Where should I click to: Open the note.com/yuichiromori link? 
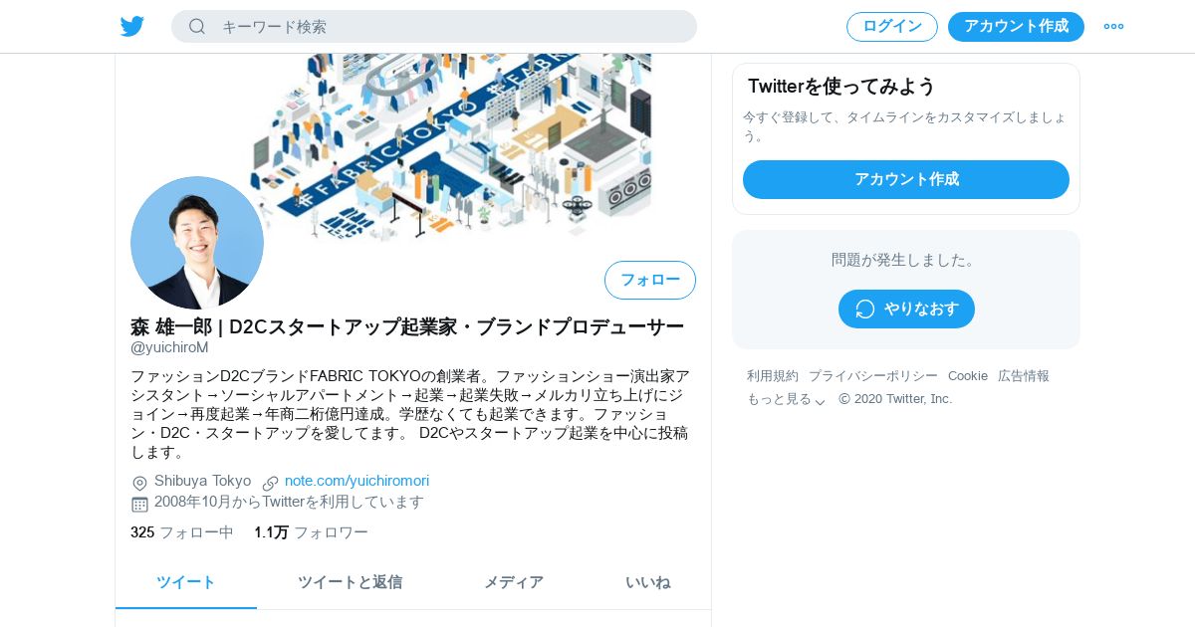coord(357,481)
